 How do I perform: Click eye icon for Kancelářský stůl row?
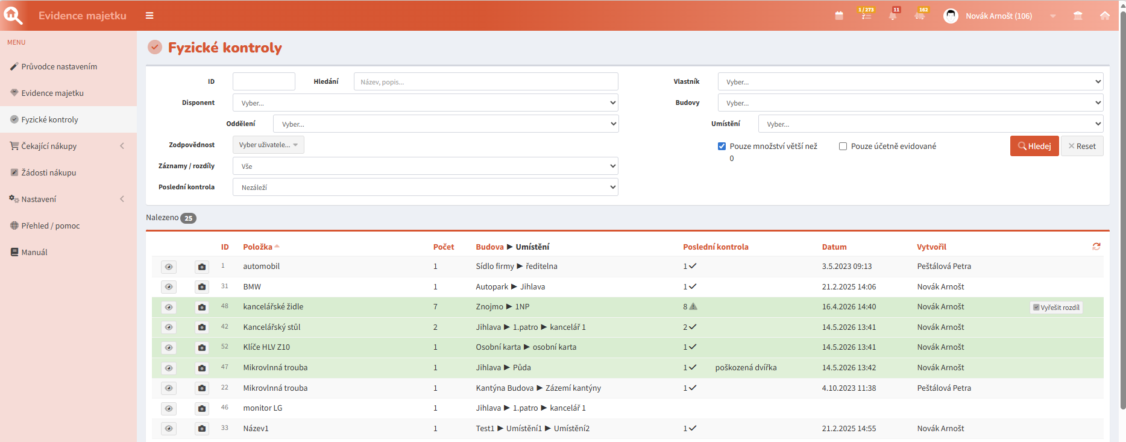click(x=169, y=327)
